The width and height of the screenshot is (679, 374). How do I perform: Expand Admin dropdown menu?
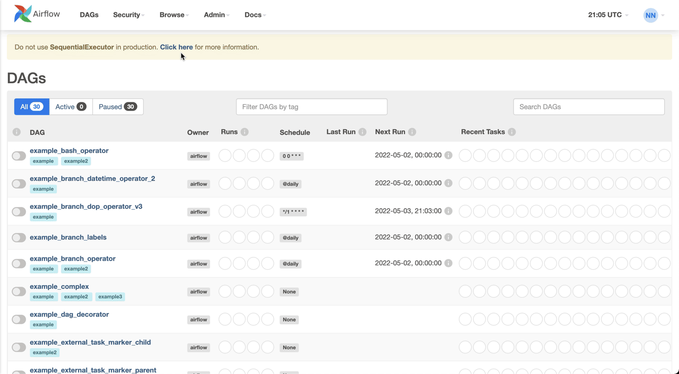(x=216, y=15)
